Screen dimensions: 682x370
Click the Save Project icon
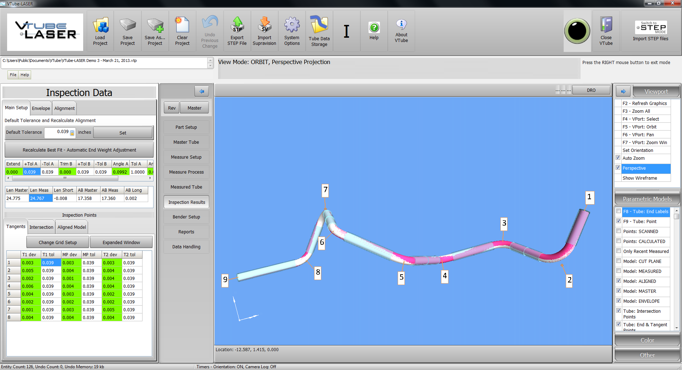coord(128,26)
